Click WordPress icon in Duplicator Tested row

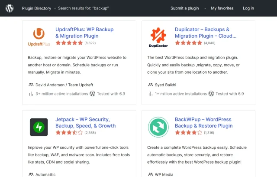pos(211,93)
